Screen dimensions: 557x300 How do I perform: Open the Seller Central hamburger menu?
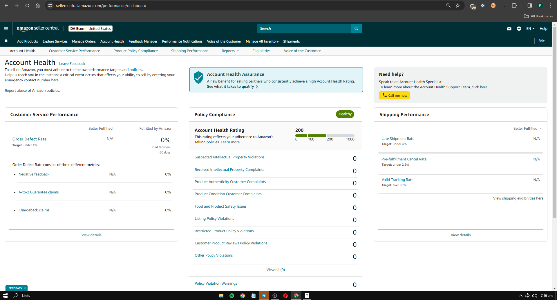6,29
